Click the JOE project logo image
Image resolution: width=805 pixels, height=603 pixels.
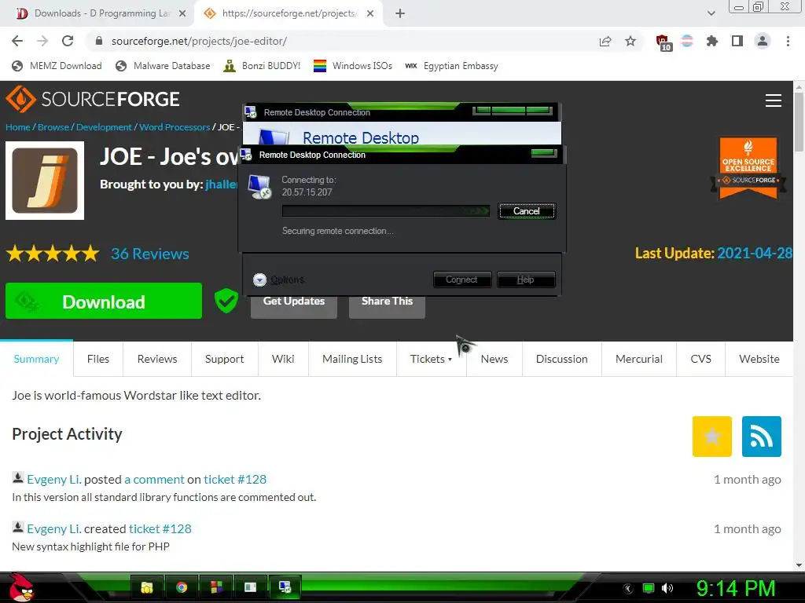click(x=45, y=181)
